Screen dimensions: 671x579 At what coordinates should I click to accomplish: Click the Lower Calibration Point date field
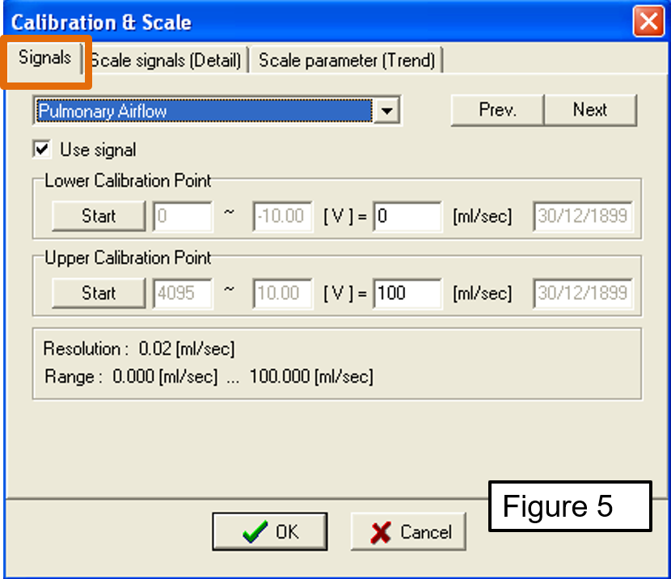click(583, 217)
